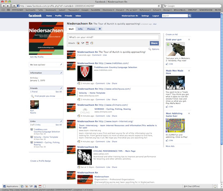Open the bookmarks book icon
Viewport: 223px width, 191px height.
pyautogui.click(x=3, y=10)
